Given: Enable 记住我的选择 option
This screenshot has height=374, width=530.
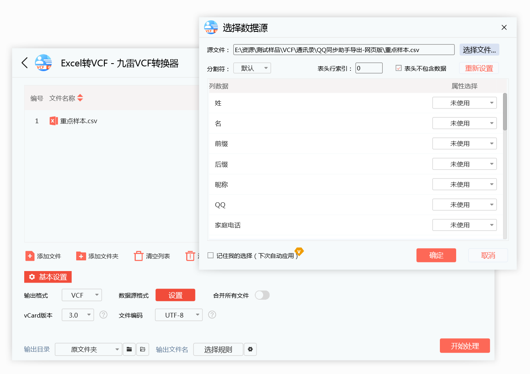Looking at the screenshot, I should pyautogui.click(x=210, y=255).
